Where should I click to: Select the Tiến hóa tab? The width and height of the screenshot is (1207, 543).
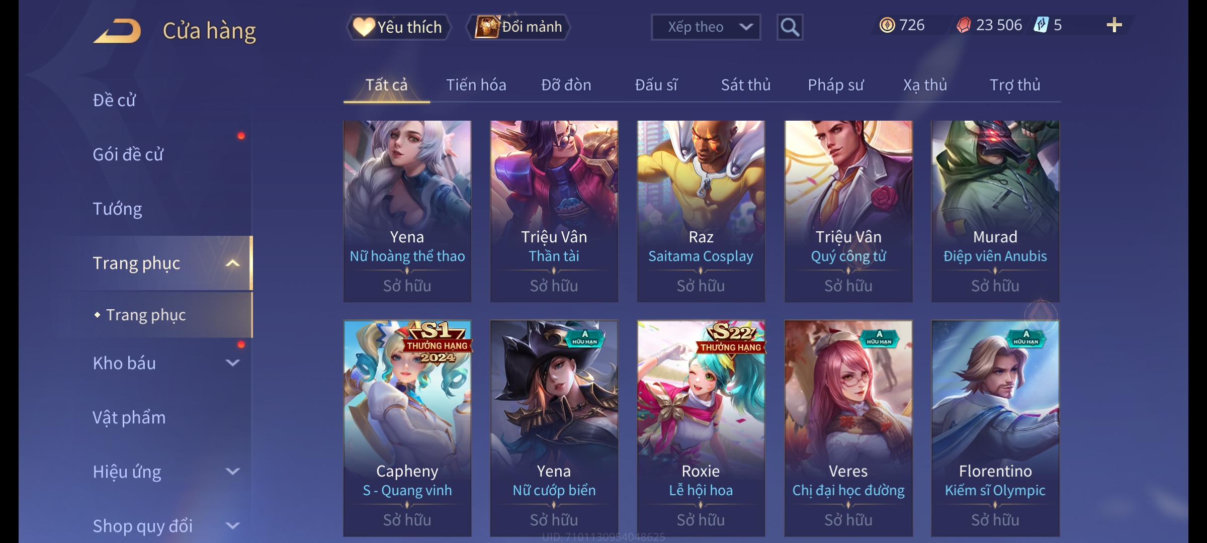coord(476,85)
